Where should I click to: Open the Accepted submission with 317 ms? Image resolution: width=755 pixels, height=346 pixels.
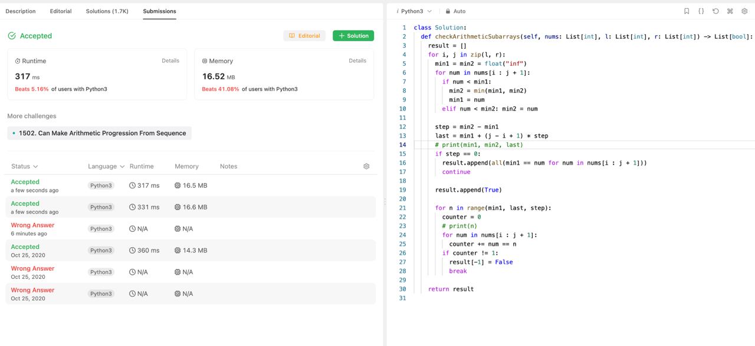192,185
